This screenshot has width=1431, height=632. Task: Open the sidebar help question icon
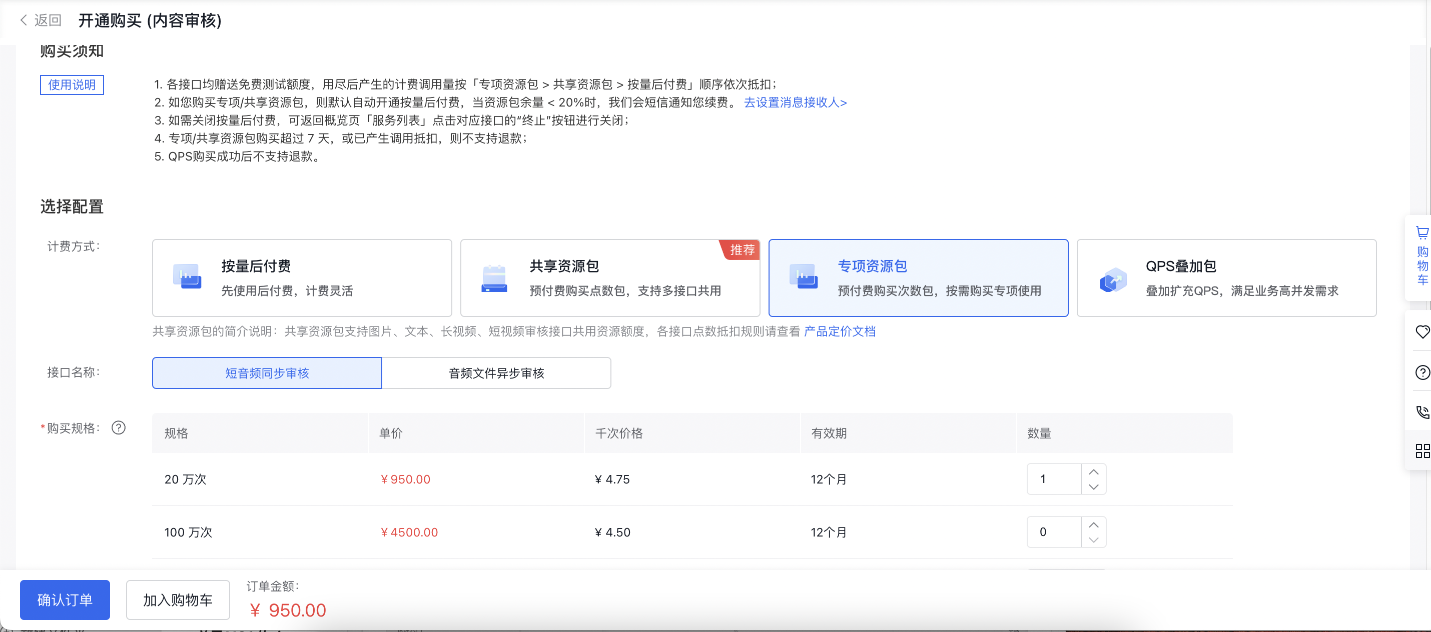click(1422, 372)
